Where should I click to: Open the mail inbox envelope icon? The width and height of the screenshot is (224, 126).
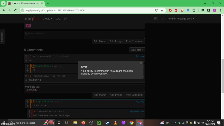pos(156,19)
